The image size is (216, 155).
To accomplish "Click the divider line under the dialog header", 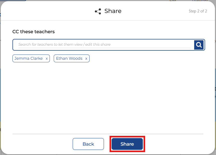I will pyautogui.click(x=108, y=20).
